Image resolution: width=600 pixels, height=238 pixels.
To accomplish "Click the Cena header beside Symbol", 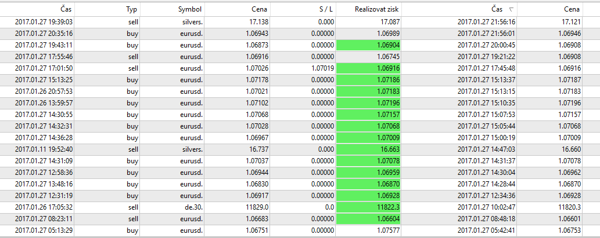I will click(x=260, y=9).
